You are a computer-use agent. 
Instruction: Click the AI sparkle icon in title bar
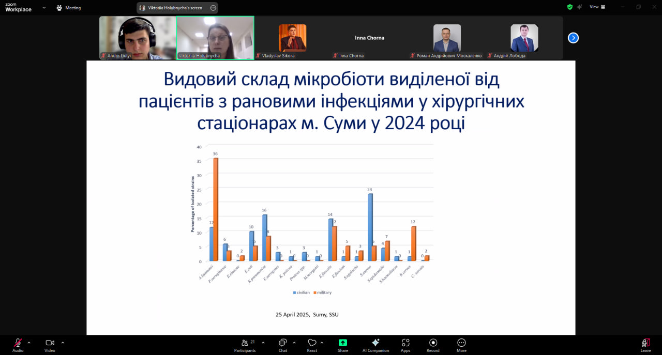580,7
